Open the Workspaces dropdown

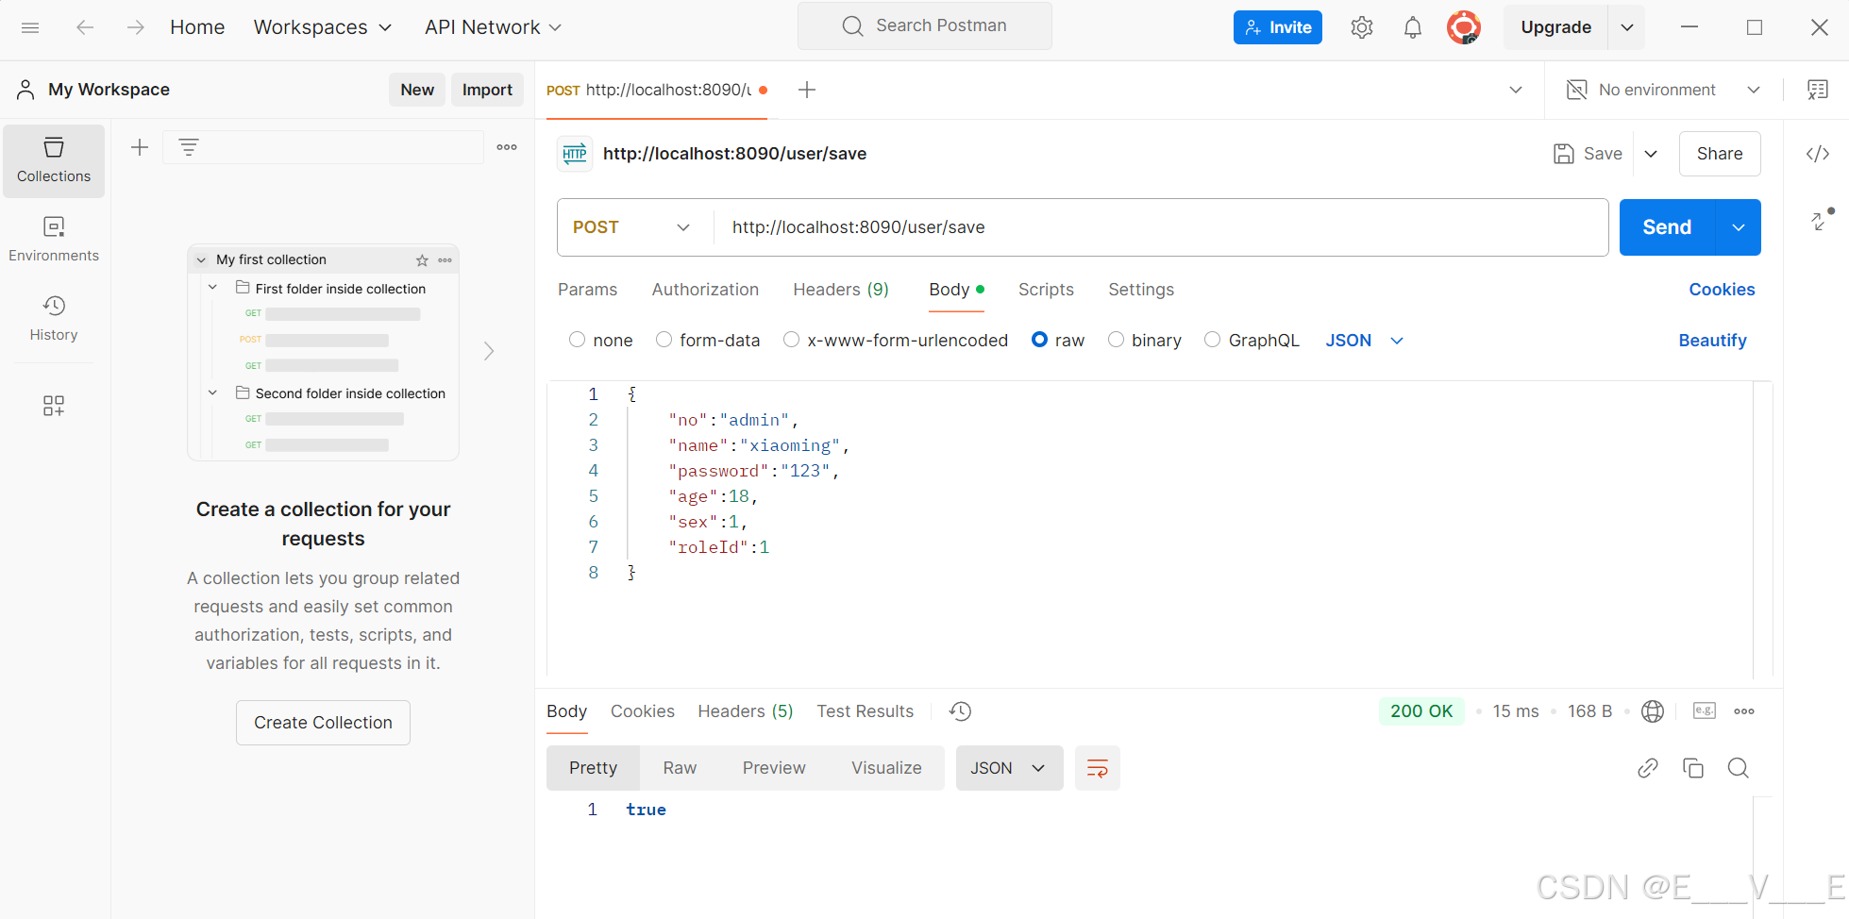[x=323, y=27]
